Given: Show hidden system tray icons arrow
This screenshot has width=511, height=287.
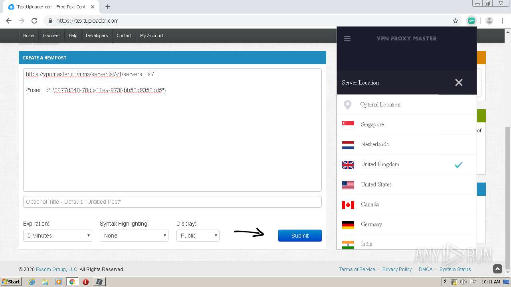Looking at the screenshot, I should click(x=445, y=282).
